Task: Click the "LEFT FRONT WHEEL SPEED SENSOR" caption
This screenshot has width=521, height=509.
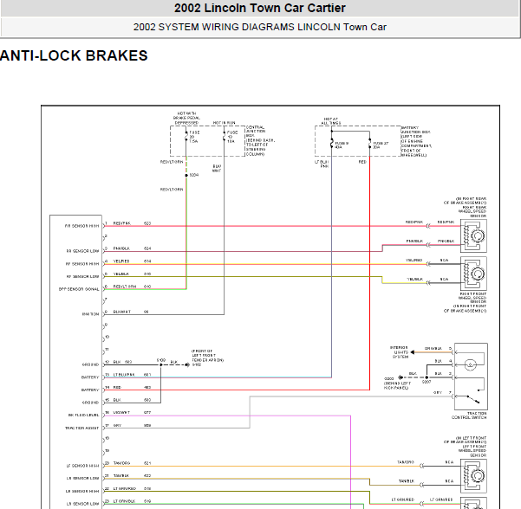Action: (x=472, y=451)
